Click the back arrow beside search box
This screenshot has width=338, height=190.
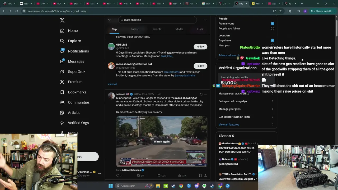click(x=110, y=20)
